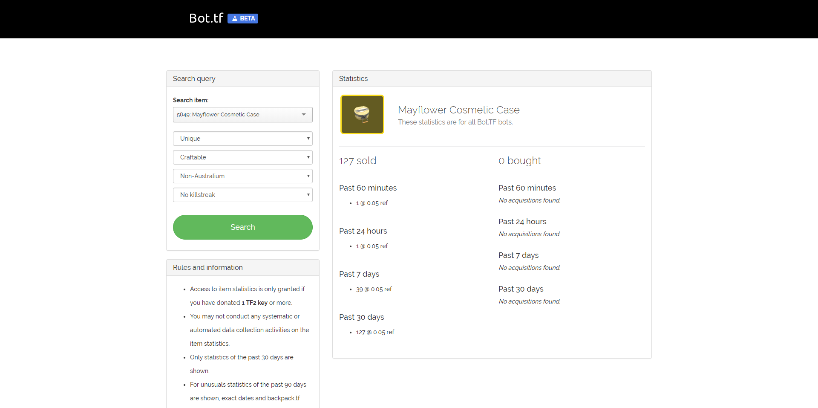Click the Statistics panel header

tap(492, 79)
